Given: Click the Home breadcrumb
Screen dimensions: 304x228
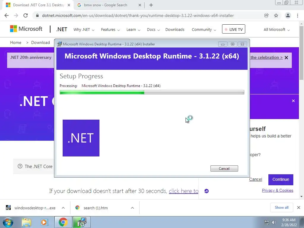Looking at the screenshot, I should pos(16,42).
